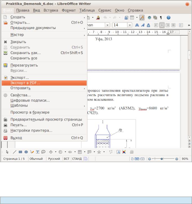Image resolution: width=192 pixels, height=204 pixels.
Task: Select the Symbol Shapes smiley tool
Action: pos(60,152)
